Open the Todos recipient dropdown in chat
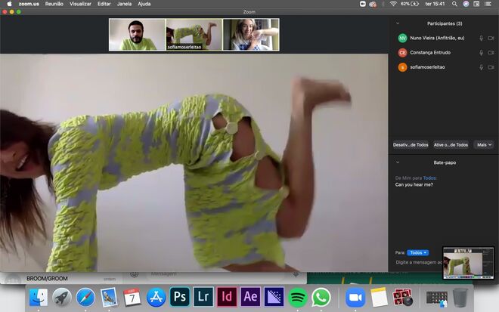 pyautogui.click(x=417, y=252)
